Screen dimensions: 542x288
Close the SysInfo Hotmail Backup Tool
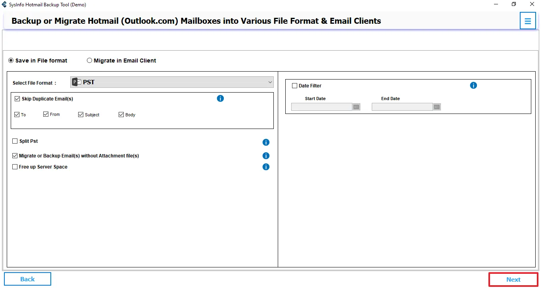[532, 4]
